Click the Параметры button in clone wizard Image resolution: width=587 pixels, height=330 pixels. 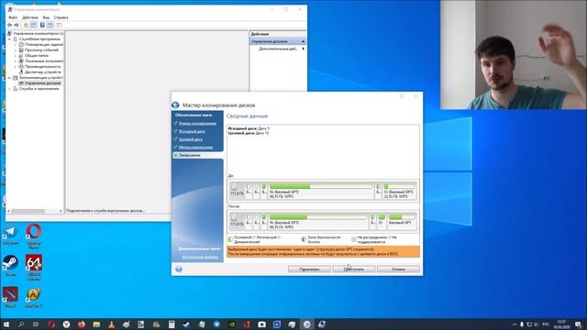[310, 269]
